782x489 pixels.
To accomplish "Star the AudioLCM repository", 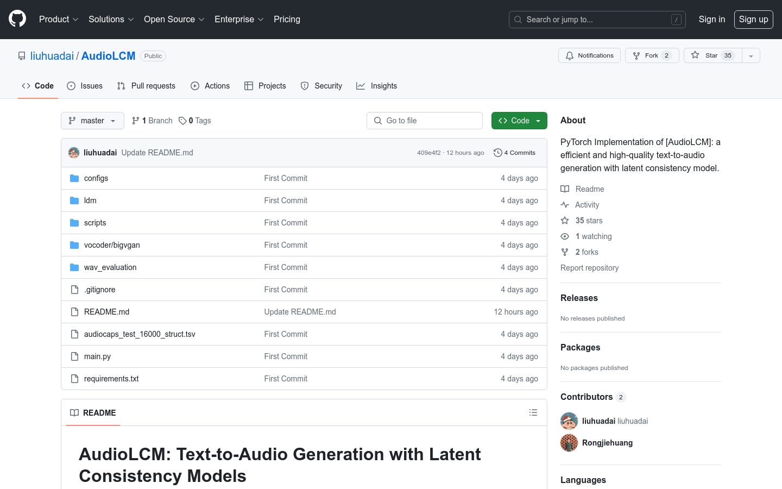I will 712,55.
